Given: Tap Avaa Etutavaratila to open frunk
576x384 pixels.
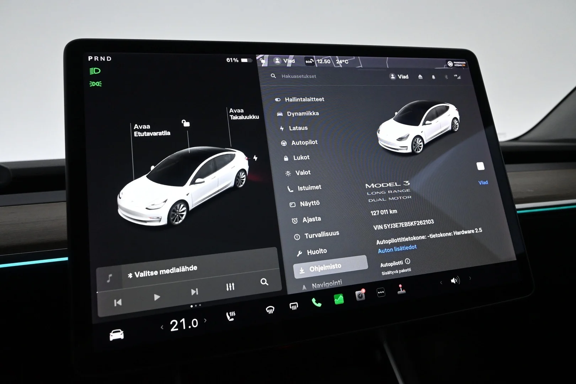Looking at the screenshot, I should pos(152,130).
